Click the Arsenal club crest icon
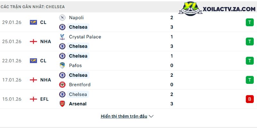 click(62, 104)
